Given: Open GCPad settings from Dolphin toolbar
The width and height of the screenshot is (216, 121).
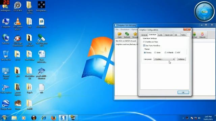Looking at the screenshot, I should [x=194, y=35].
